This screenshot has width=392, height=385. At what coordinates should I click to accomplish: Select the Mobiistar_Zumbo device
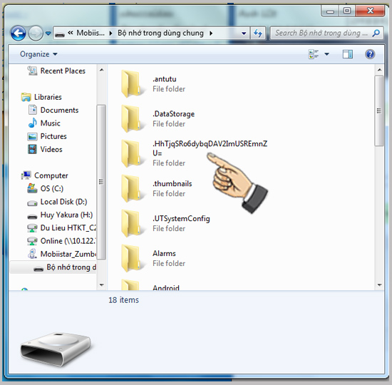[x=68, y=254]
